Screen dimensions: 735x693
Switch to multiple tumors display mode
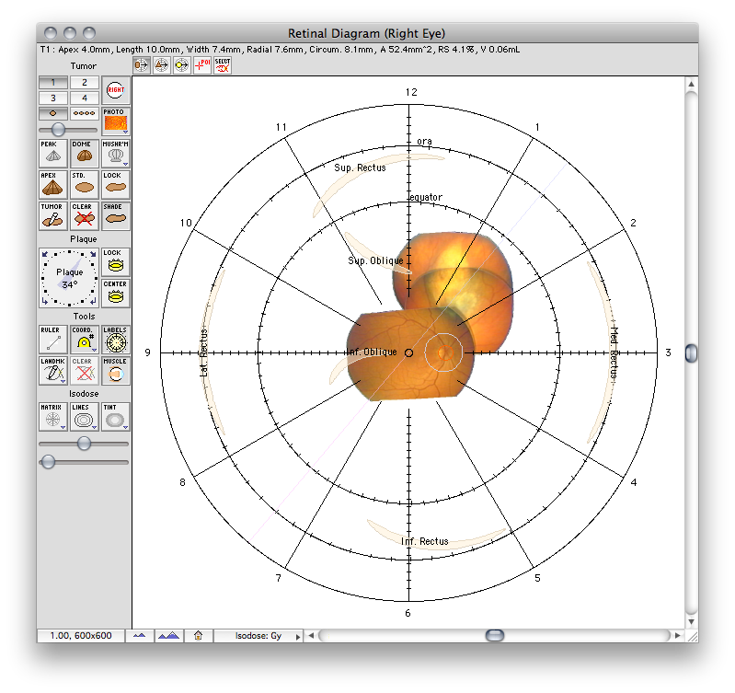[85, 113]
